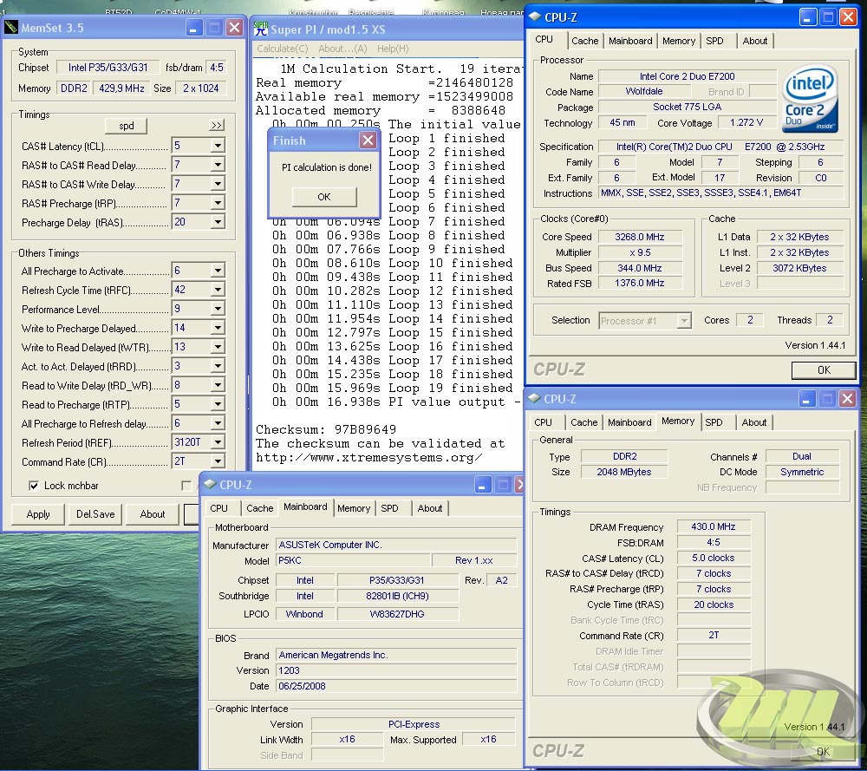Expand the Command Rate (CR) dropdown in MemSet
Image resolution: width=867 pixels, height=771 pixels.
(218, 461)
